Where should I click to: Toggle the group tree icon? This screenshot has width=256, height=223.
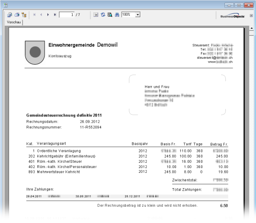click(x=24, y=15)
